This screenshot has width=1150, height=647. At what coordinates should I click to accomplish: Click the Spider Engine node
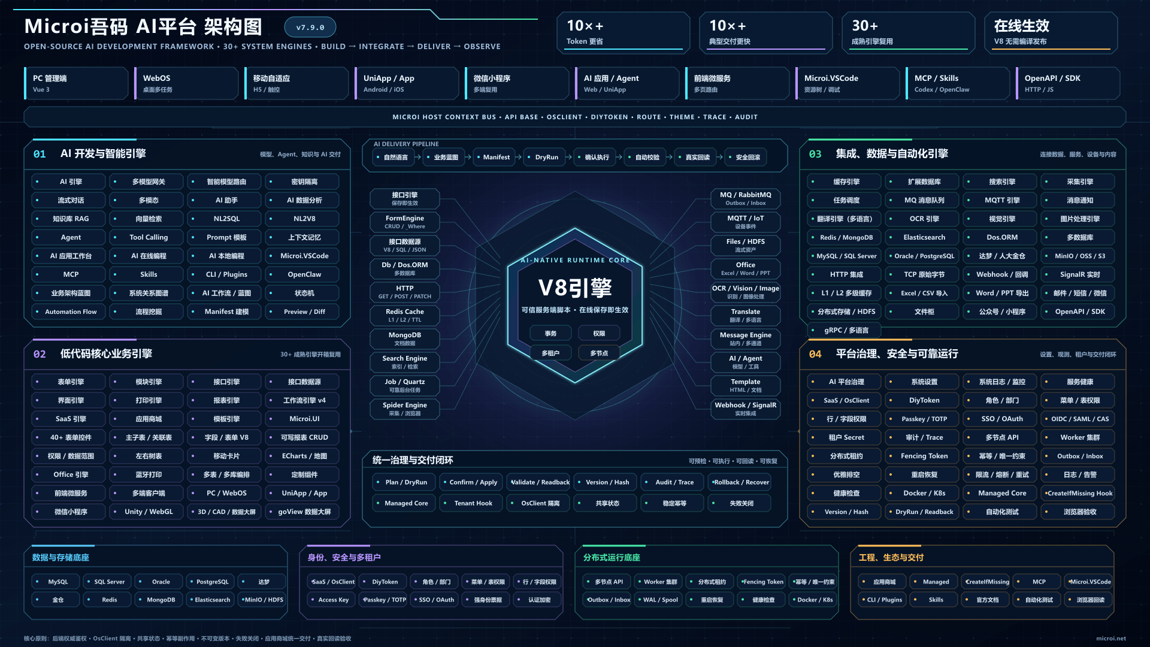click(405, 409)
